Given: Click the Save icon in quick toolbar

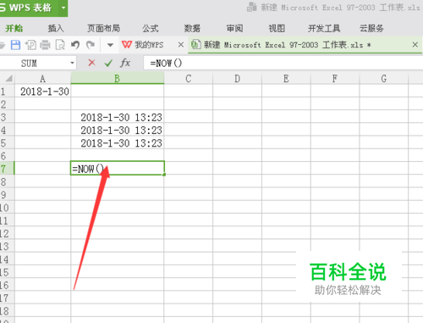Looking at the screenshot, I should coord(15,45).
